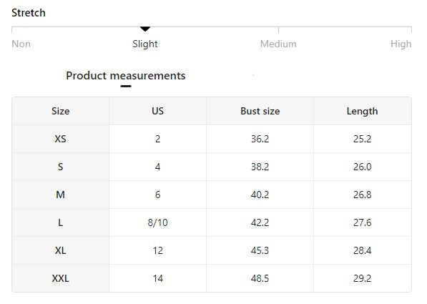Click the 29.2 length value
The height and width of the screenshot is (304, 427).
click(362, 278)
